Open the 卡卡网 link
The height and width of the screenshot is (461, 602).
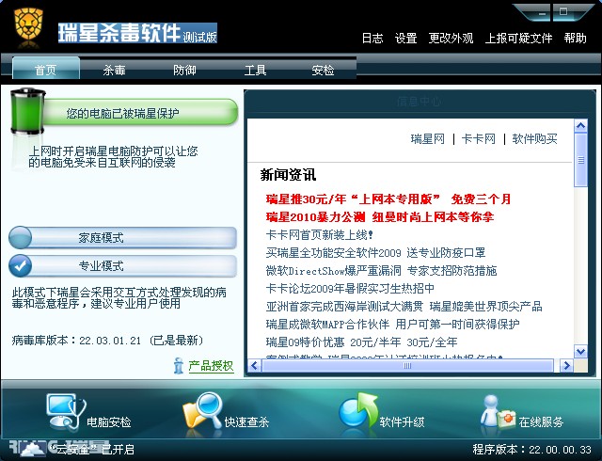[479, 138]
